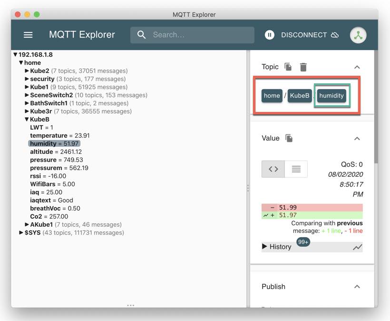Click the added value line 51.97
This screenshot has height=321, width=390.
pyautogui.click(x=312, y=215)
